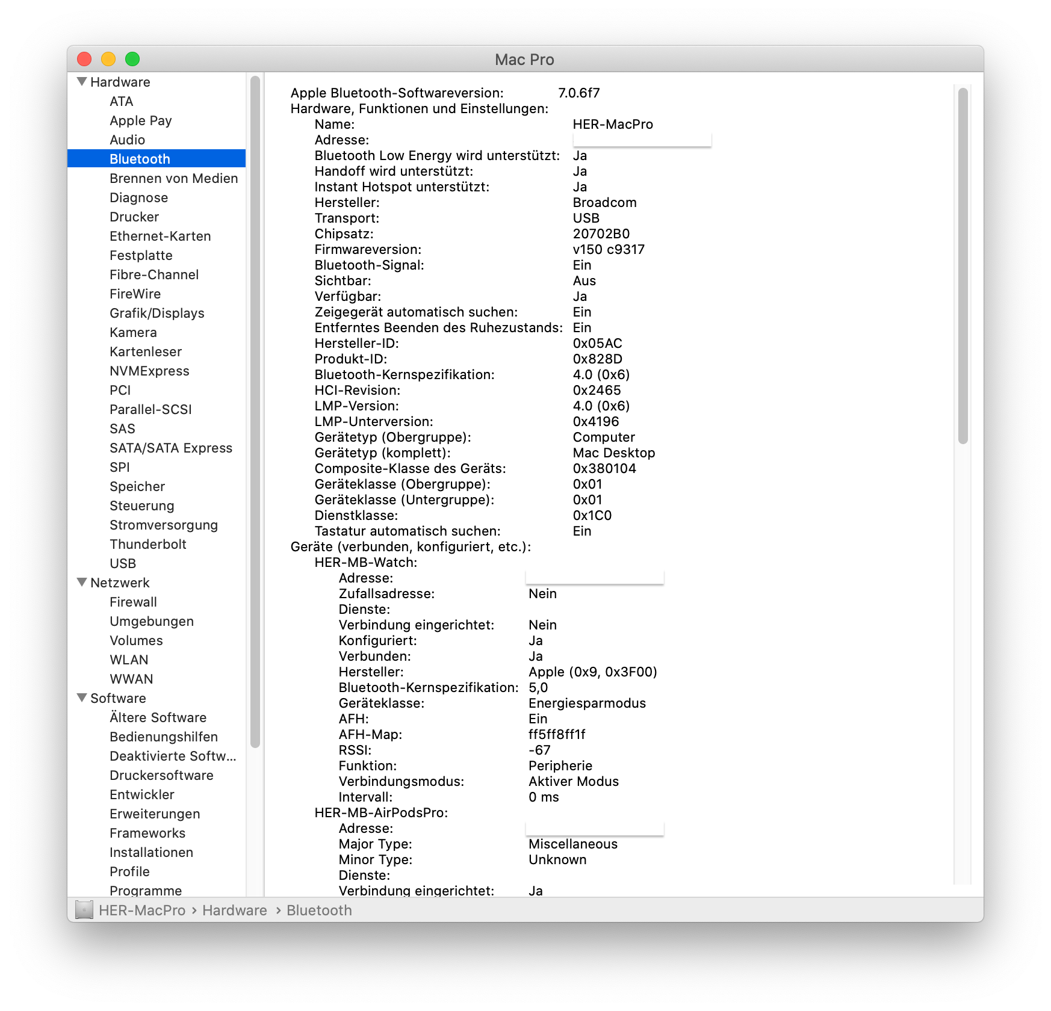Click the HER-MB-AirPodsPro device heading
The image size is (1051, 1011).
coord(381,812)
